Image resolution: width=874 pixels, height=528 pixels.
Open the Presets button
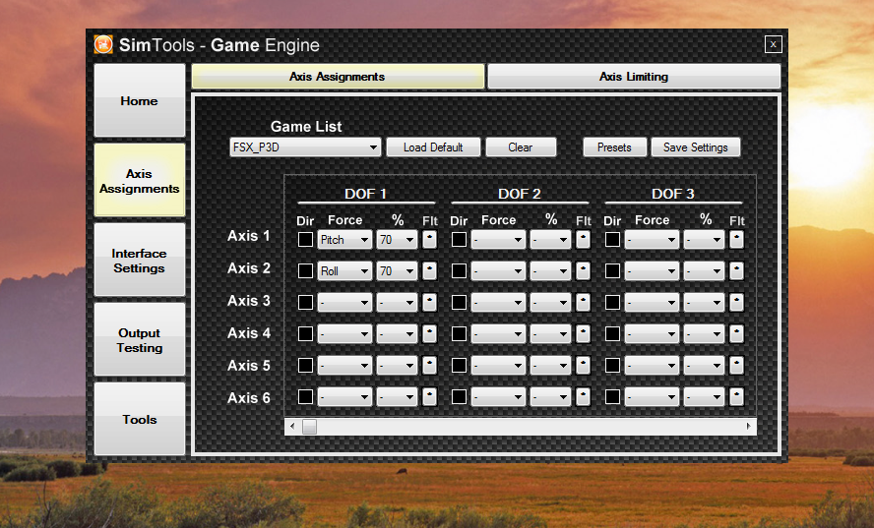(x=614, y=147)
